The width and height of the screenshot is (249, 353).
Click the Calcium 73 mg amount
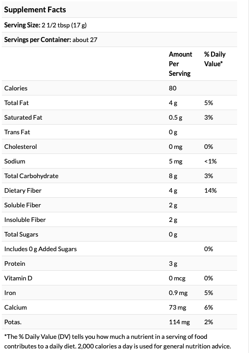[178, 307]
